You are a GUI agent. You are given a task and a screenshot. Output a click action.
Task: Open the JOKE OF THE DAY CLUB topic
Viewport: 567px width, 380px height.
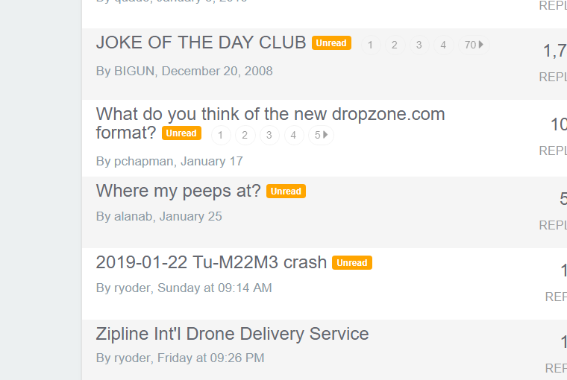point(201,42)
